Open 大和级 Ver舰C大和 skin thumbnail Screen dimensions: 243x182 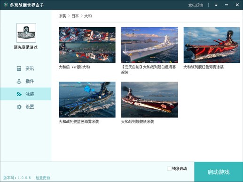(x=87, y=45)
